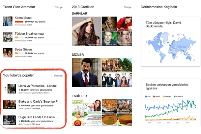Image resolution: width=201 pixels, height=134 pixels.
Task: Open the ŞARKILAR chart category
Action: point(79,14)
